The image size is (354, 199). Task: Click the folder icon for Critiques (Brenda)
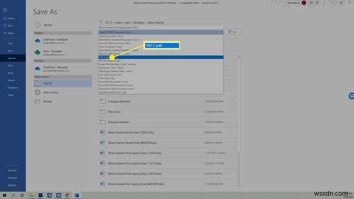tap(103, 102)
